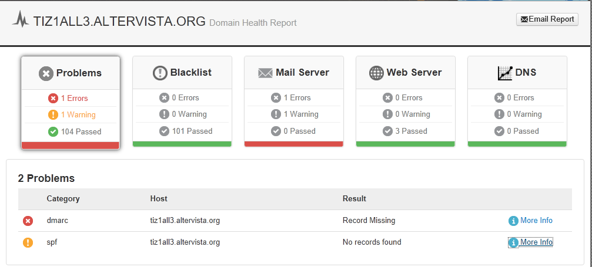Open More Info link for spf

tap(536, 242)
